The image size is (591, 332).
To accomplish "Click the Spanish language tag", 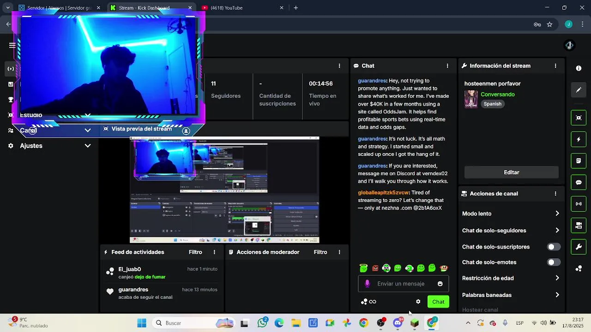I will coord(493,104).
